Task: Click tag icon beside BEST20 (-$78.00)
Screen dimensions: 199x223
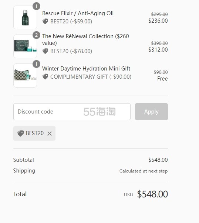Action: click(45, 51)
